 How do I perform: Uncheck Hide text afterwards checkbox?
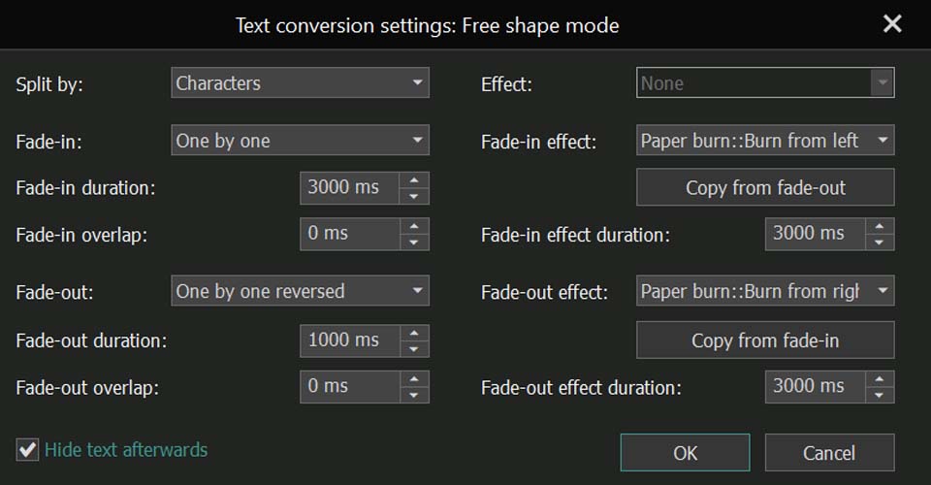[27, 449]
